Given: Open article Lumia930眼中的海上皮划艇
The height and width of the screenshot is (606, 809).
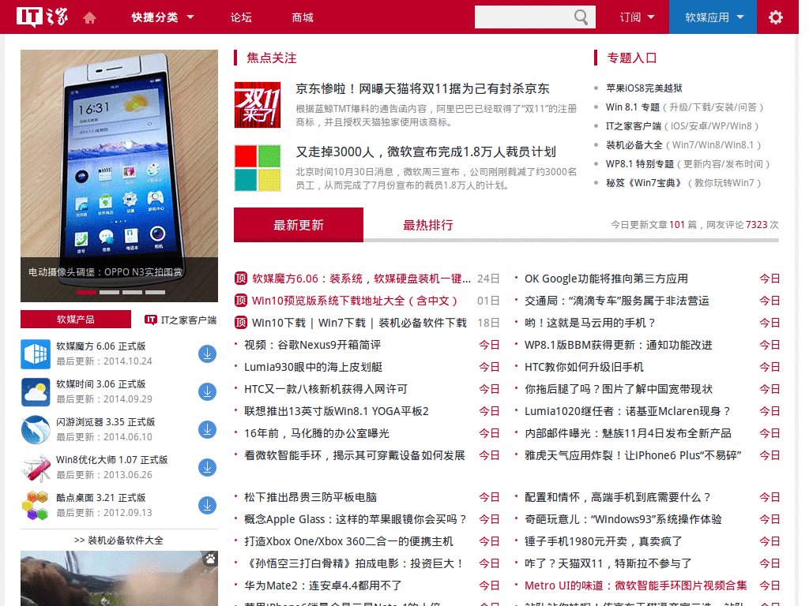Looking at the screenshot, I should [x=313, y=367].
